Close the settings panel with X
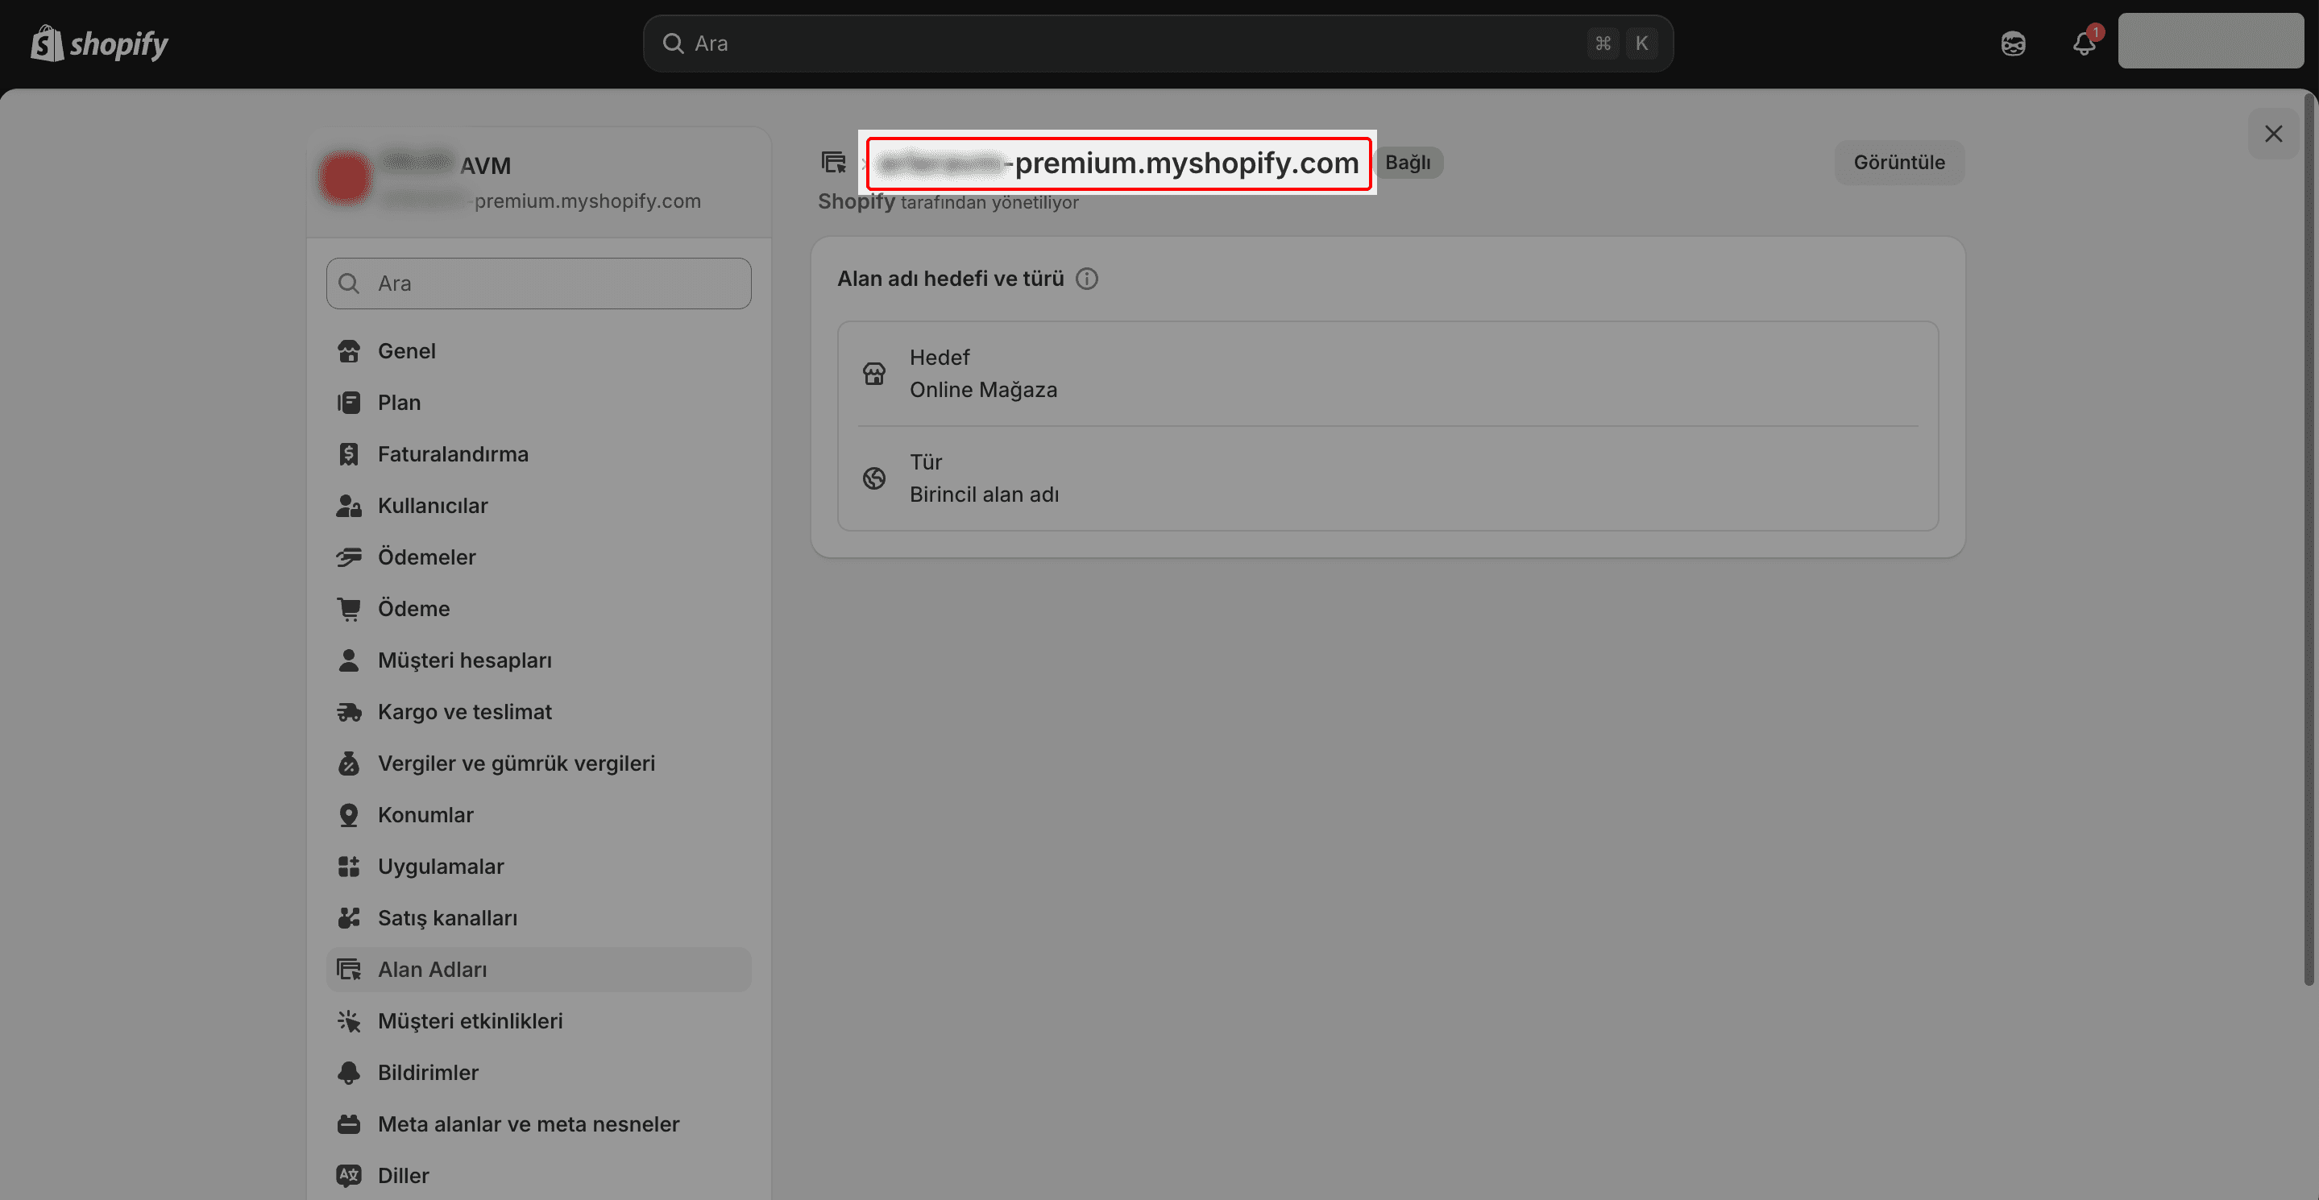 click(x=2273, y=134)
